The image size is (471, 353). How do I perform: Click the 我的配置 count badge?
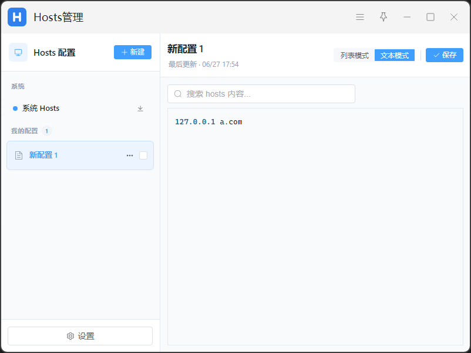(46, 131)
